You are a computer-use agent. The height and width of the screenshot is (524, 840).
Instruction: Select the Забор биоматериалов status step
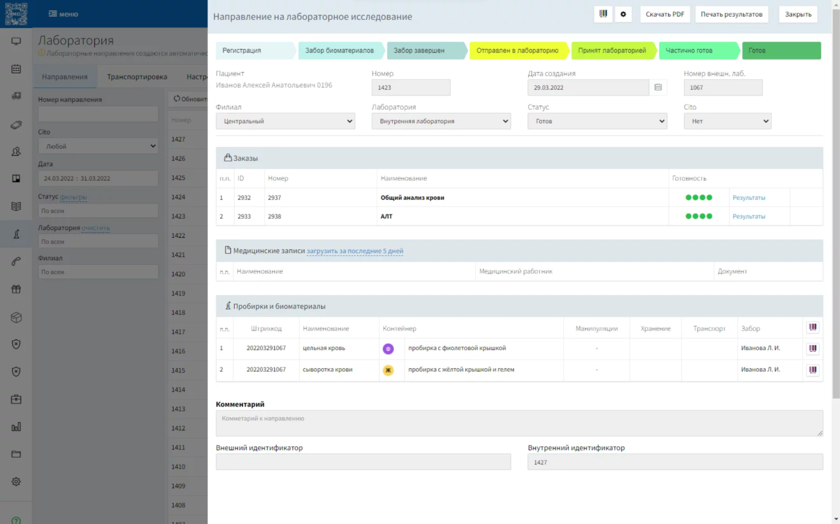coord(341,50)
